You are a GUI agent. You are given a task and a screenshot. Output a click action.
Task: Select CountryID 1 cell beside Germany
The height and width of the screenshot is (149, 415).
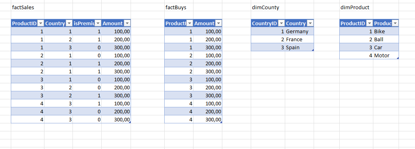[268, 32]
